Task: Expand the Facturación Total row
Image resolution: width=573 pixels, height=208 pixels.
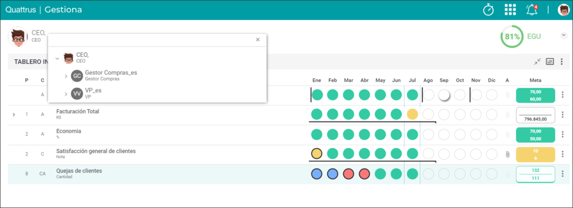Action: coord(13,115)
